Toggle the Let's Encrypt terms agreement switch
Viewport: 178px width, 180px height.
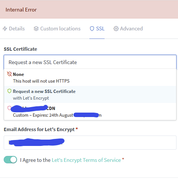click(10, 160)
